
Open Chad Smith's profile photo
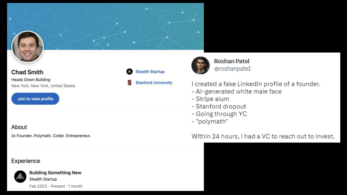[x=27, y=46]
